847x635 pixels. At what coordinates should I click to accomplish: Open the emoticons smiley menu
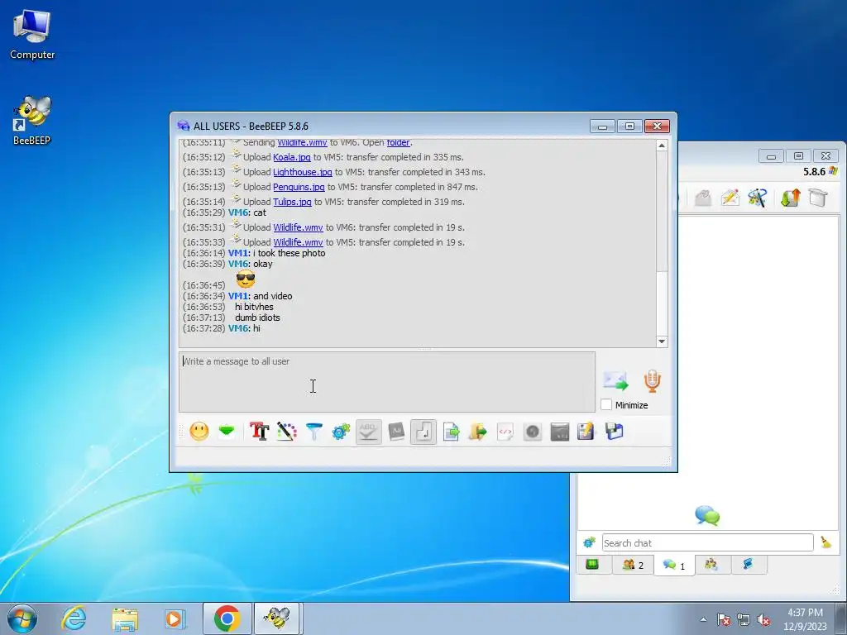(199, 432)
